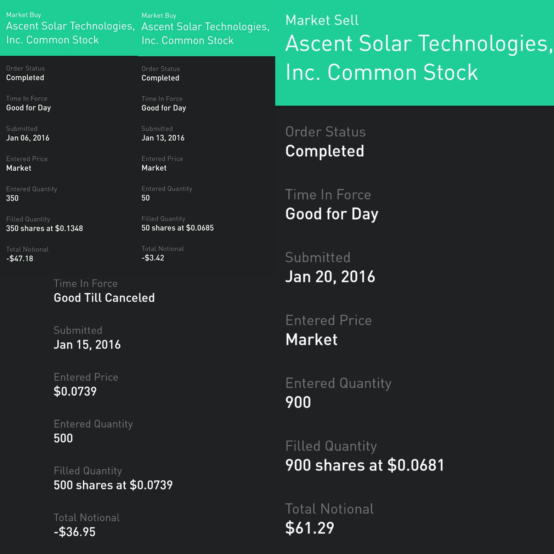Click the 50 shares at $0.0685 fill
Image resolution: width=554 pixels, height=554 pixels.
pos(177,228)
